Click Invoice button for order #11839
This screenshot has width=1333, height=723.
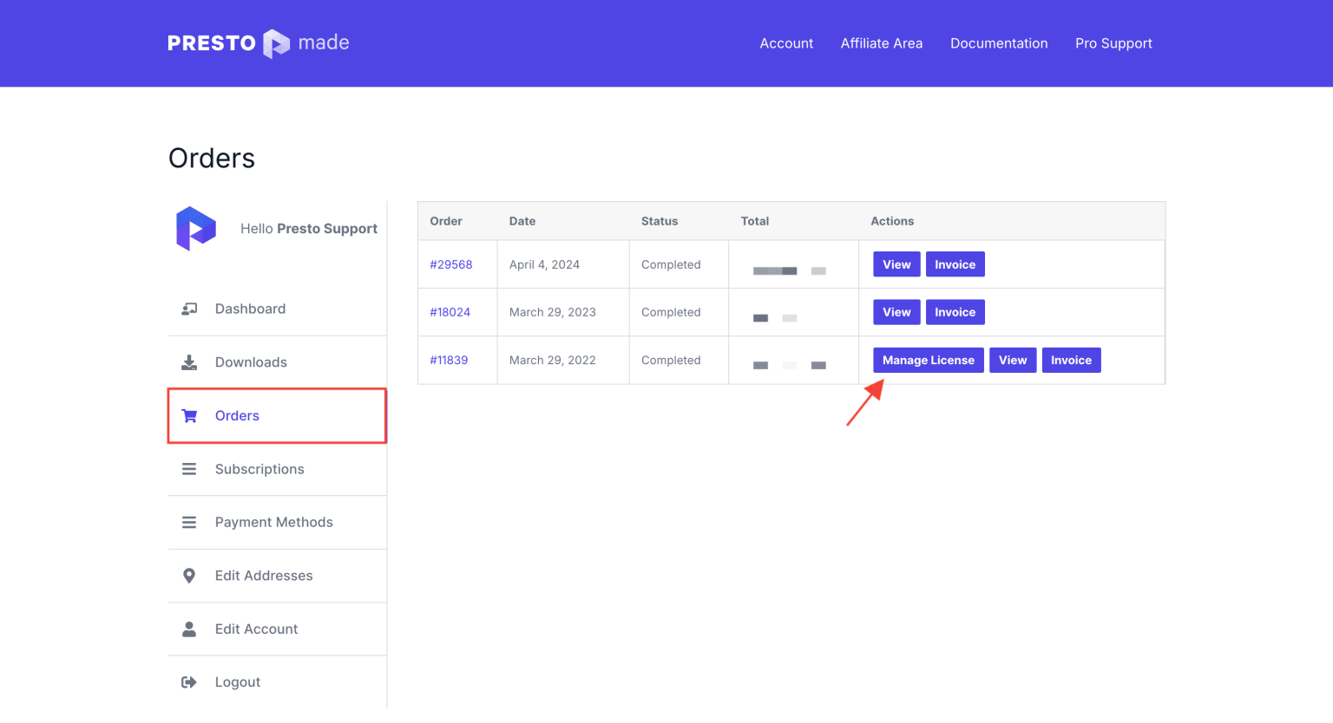pyautogui.click(x=1071, y=361)
